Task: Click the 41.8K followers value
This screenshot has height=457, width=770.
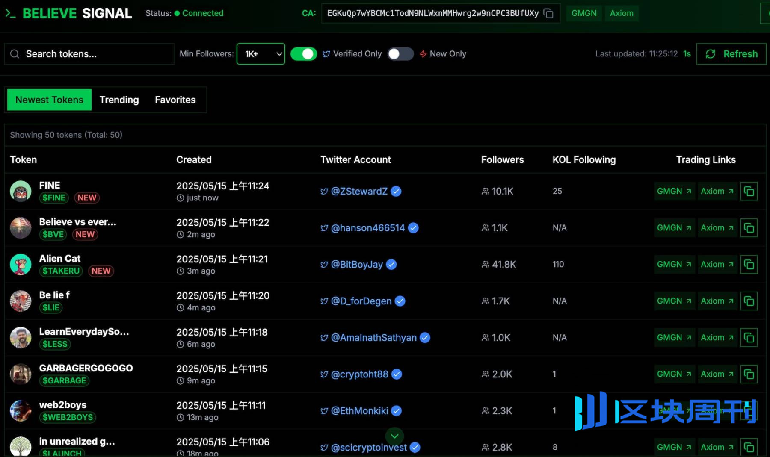Action: click(x=503, y=264)
